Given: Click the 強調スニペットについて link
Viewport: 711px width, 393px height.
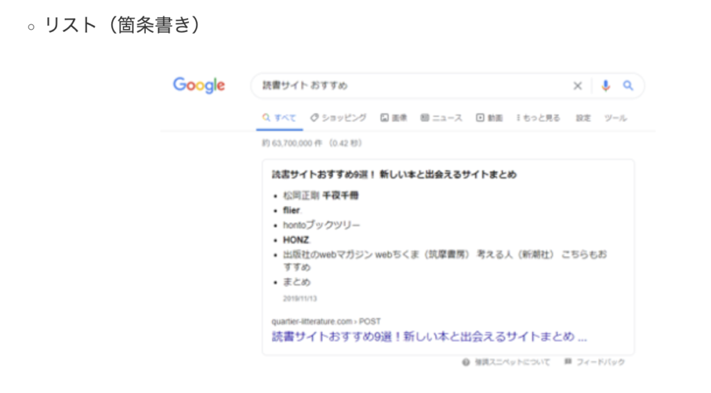Looking at the screenshot, I should tap(512, 363).
